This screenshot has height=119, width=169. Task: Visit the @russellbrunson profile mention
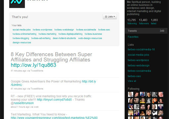click(22, 103)
